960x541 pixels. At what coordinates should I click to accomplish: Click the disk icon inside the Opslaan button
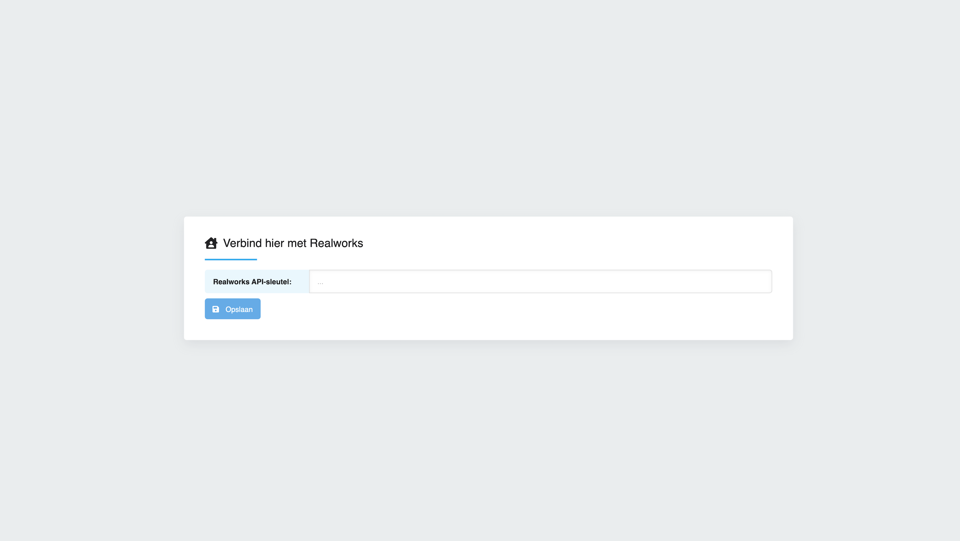(x=216, y=309)
